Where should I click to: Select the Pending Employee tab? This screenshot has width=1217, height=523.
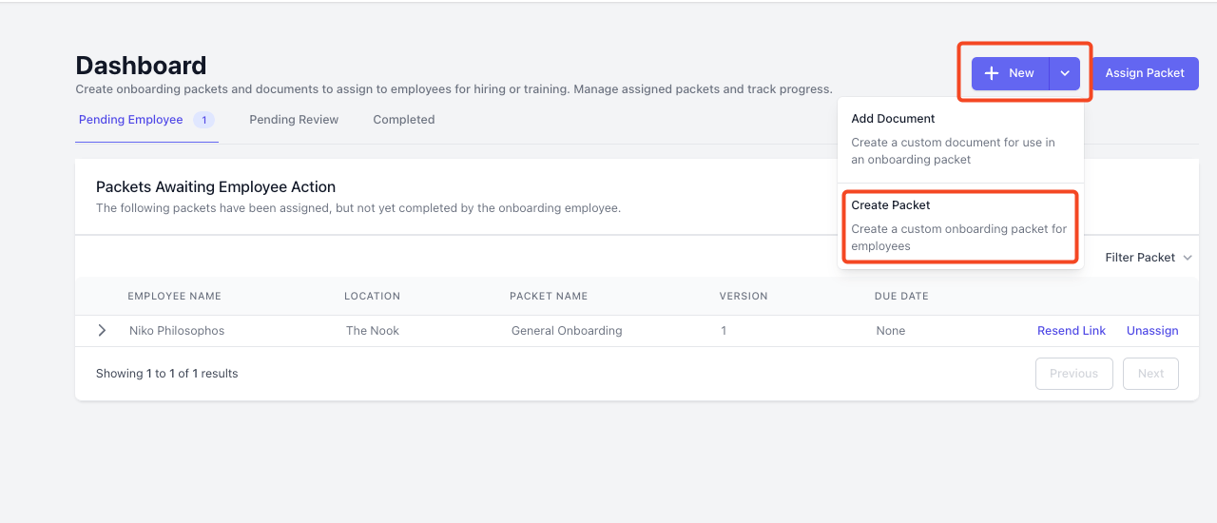click(131, 120)
